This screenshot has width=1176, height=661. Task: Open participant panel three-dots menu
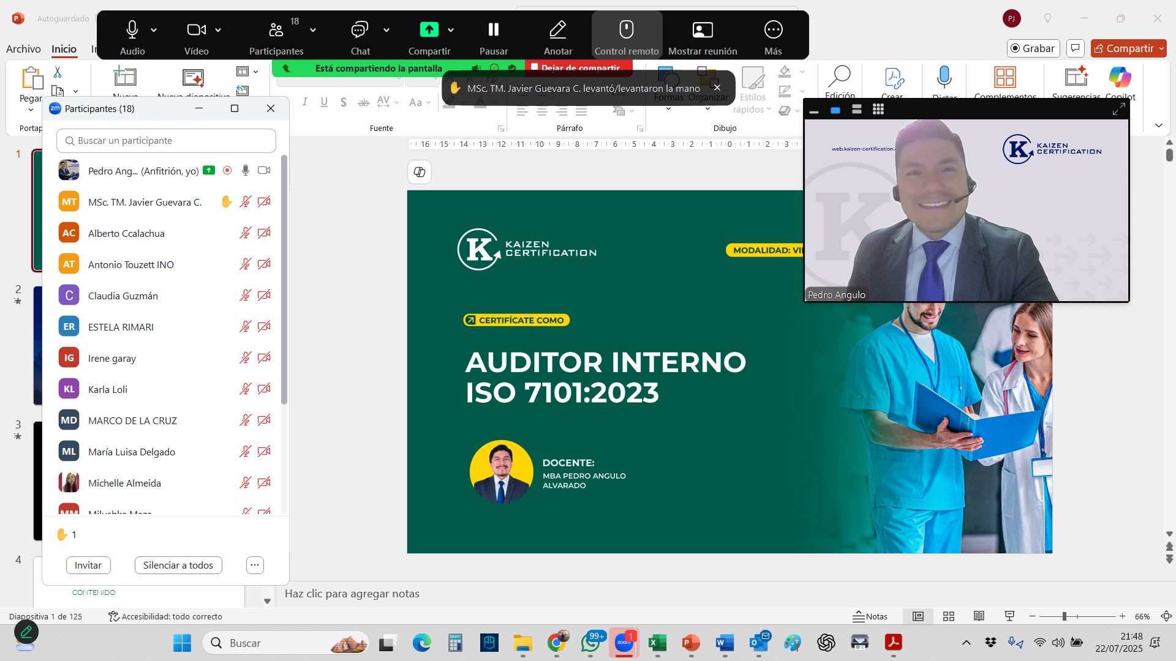(255, 565)
